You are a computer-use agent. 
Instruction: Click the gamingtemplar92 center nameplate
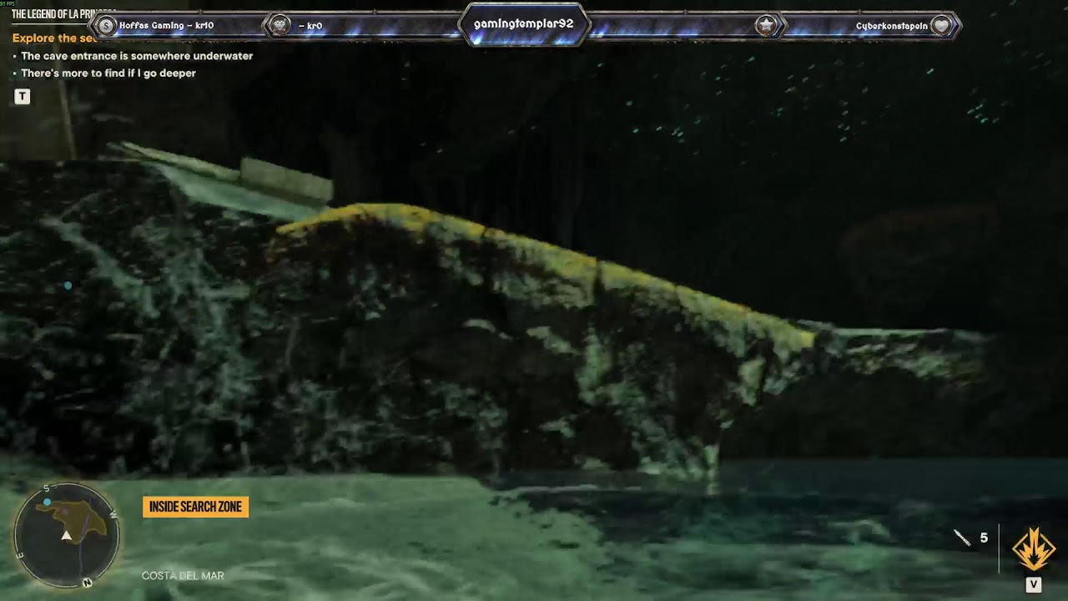pos(524,24)
